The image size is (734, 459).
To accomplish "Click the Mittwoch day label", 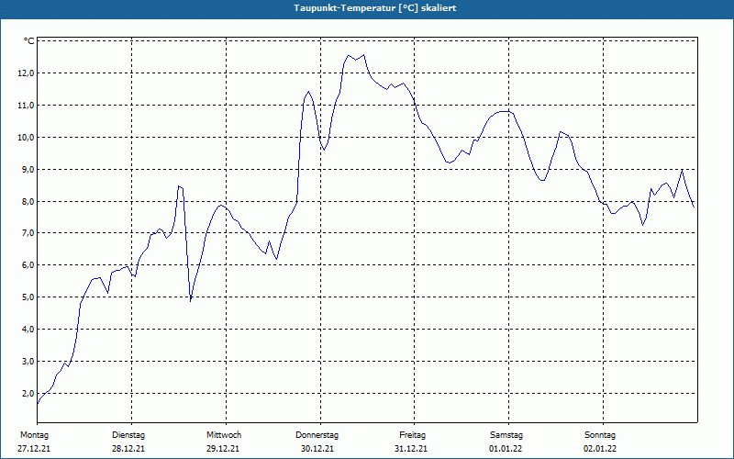I will (x=224, y=435).
